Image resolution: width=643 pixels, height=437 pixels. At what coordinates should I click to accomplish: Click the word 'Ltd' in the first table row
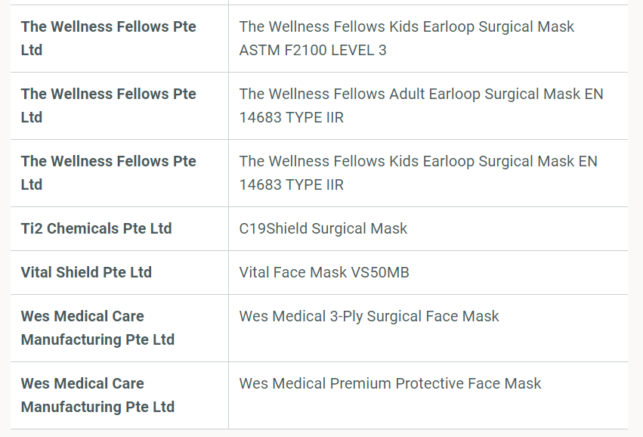pyautogui.click(x=32, y=51)
